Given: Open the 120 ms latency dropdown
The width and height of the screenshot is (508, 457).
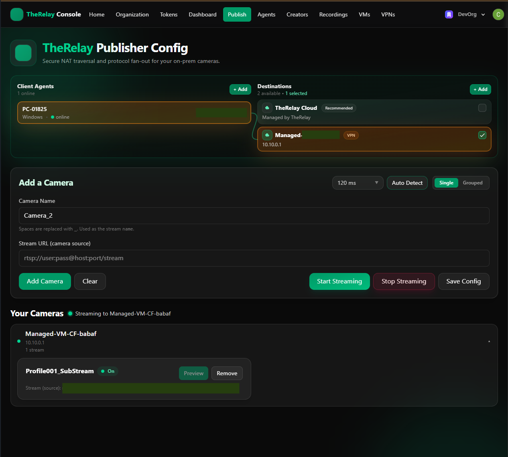Looking at the screenshot, I should (x=358, y=183).
